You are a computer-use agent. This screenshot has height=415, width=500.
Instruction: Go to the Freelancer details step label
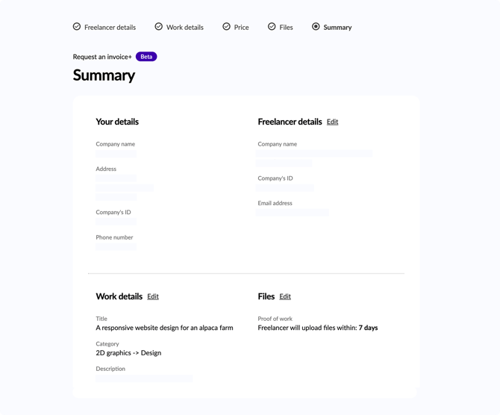tap(110, 28)
